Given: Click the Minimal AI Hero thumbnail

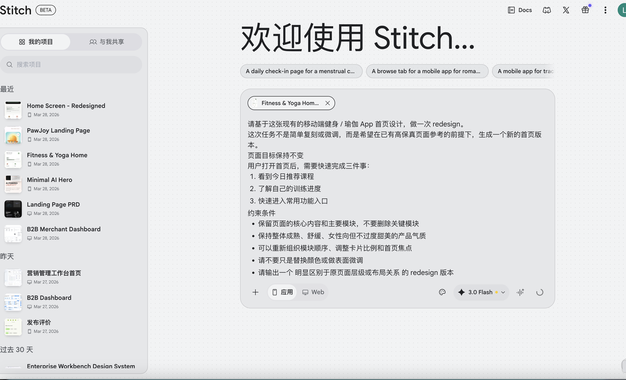Looking at the screenshot, I should click(13, 184).
